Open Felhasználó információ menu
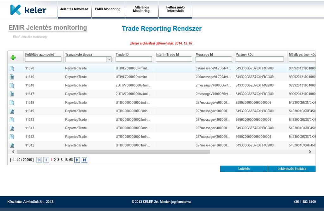The image size is (324, 211). click(x=175, y=9)
